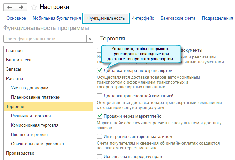
Task: Open the Подразделения tab
Action: 218,18
